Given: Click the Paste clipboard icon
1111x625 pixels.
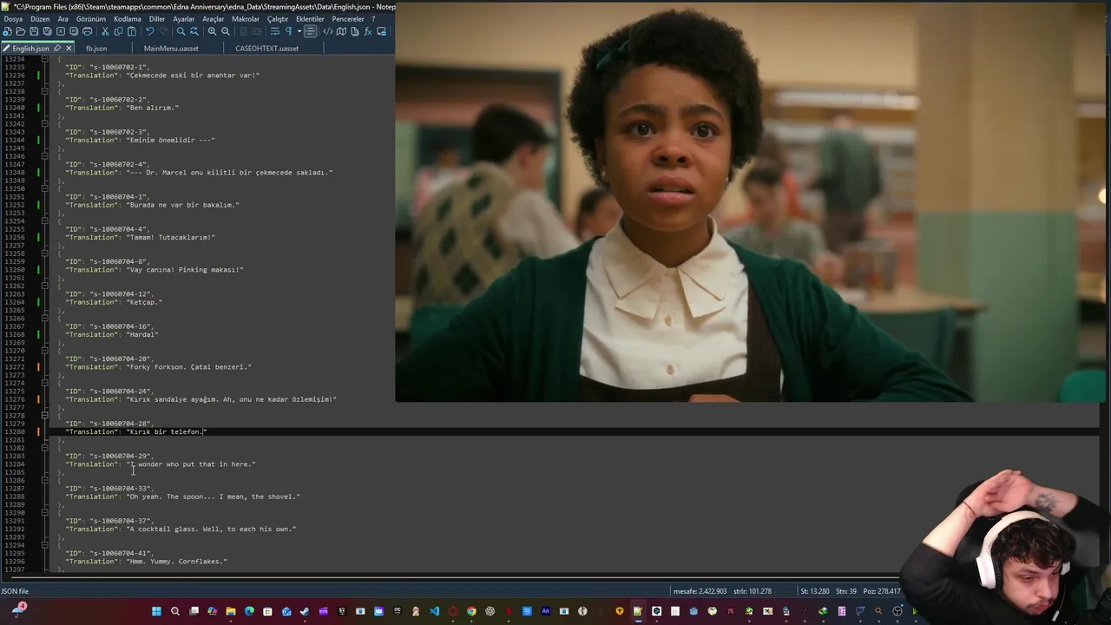Looking at the screenshot, I should pos(132,31).
